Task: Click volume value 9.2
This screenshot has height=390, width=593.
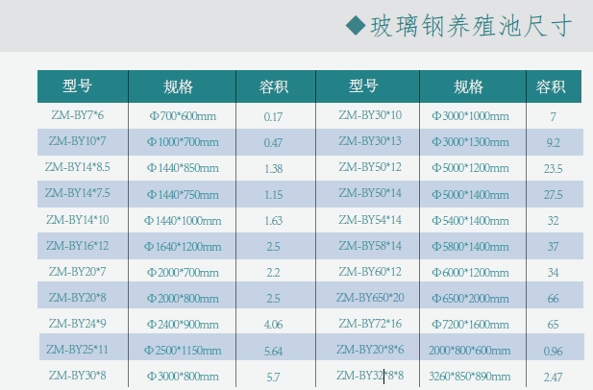Action: pyautogui.click(x=553, y=143)
